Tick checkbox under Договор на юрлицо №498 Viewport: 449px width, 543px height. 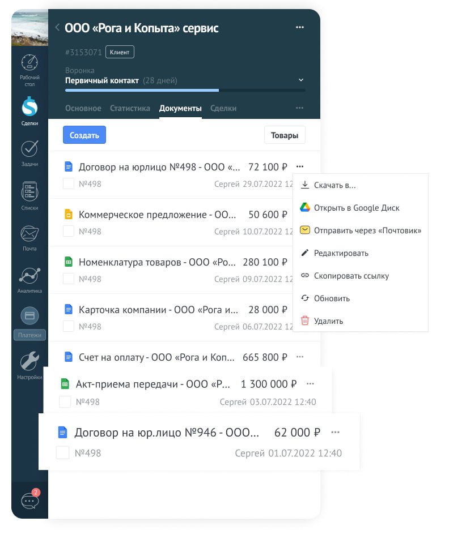68,183
